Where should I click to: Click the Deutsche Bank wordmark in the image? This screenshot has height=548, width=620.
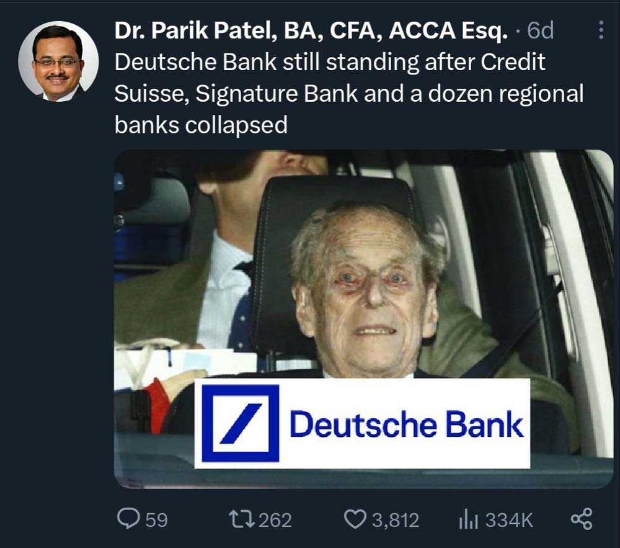tap(406, 425)
